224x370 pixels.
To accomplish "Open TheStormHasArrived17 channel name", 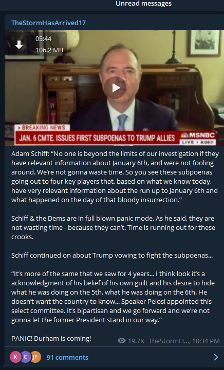I will 48,23.
